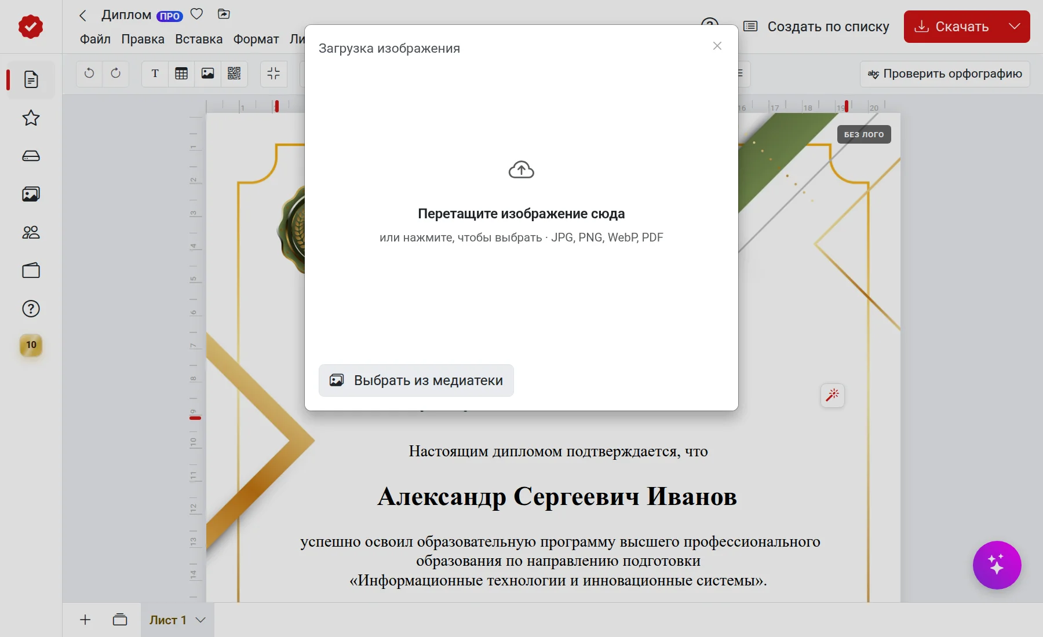Open the drive storage sidebar icon

(x=31, y=156)
